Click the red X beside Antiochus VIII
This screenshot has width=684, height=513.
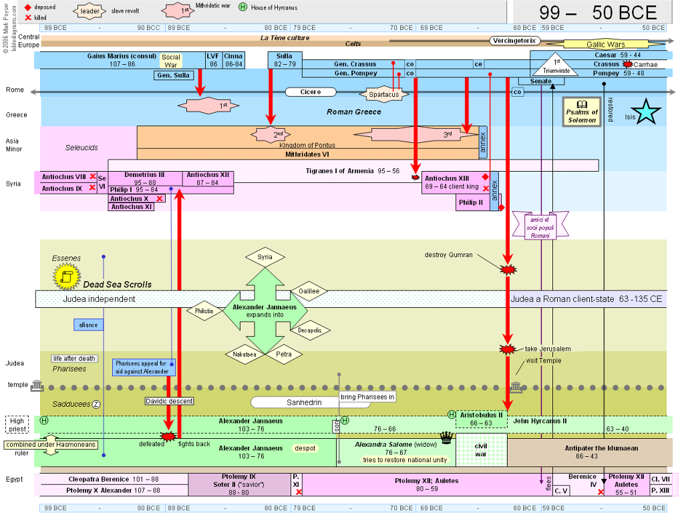(x=92, y=176)
